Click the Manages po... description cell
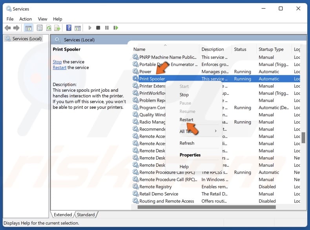Image resolution: width=310 pixels, height=230 pixels. coord(215,71)
